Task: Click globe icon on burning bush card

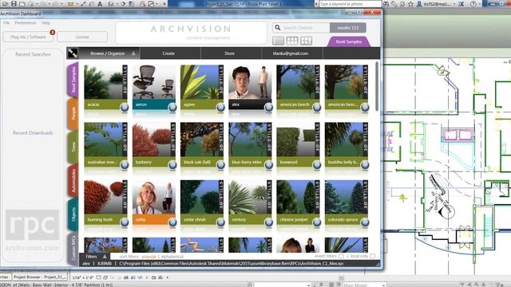Action: 125,222
